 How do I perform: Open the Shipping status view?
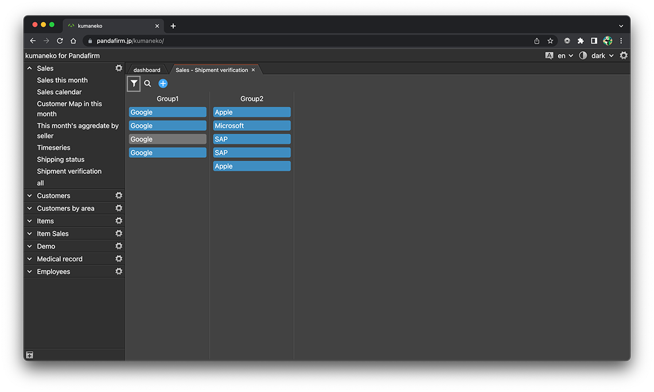[x=60, y=160]
